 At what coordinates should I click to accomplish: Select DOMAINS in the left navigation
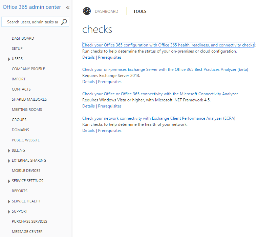coord(20,130)
